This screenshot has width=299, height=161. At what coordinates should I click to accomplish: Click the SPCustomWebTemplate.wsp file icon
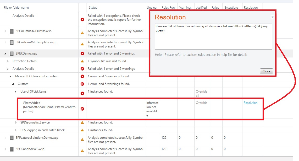tap(12, 42)
